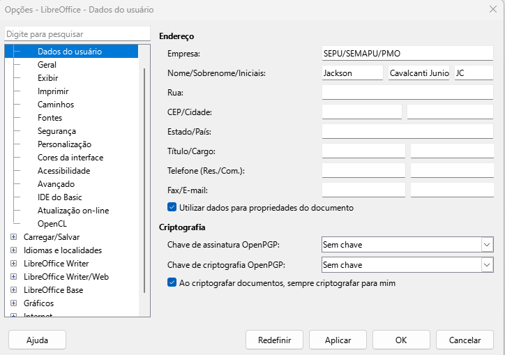Viewport: 505px width, 355px height.
Task: Expand the LibreOffice Writer node
Action: (x=13, y=263)
